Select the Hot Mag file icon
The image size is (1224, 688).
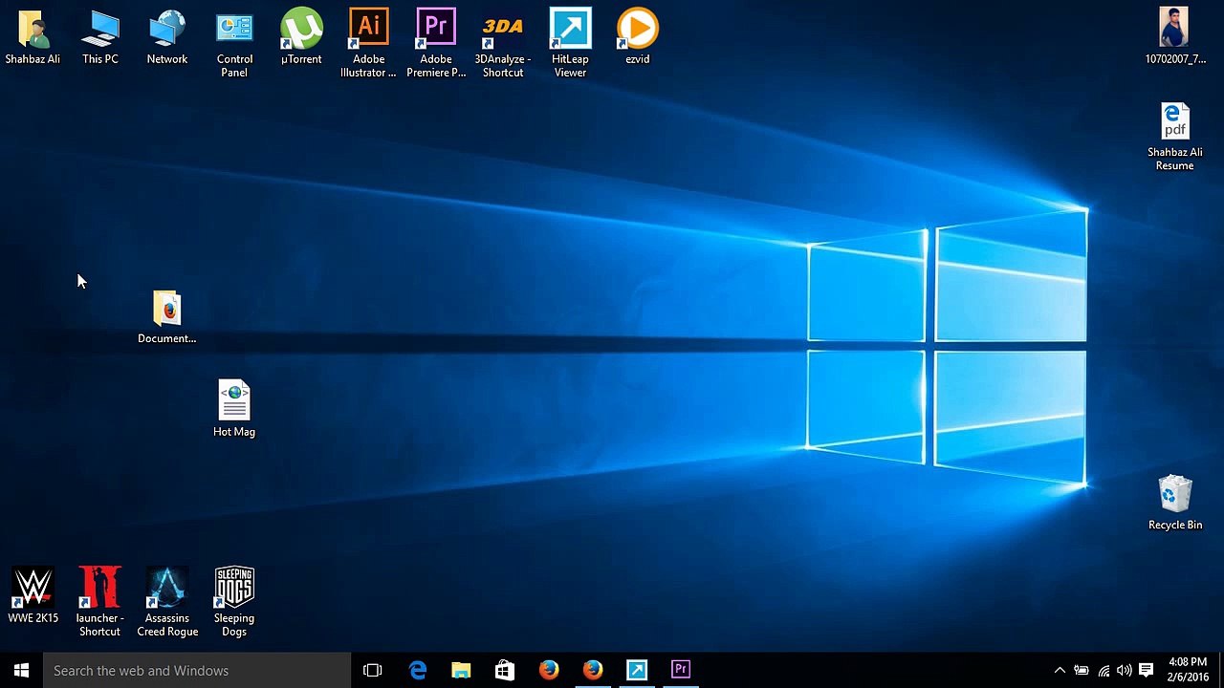pos(234,410)
